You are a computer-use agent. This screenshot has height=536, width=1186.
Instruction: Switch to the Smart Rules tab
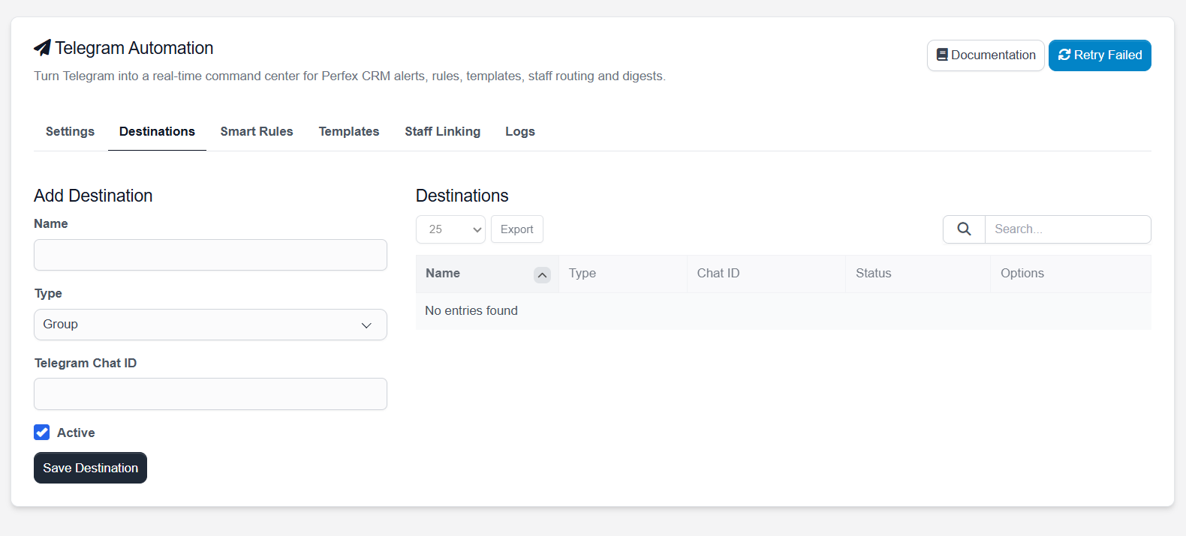(x=257, y=132)
